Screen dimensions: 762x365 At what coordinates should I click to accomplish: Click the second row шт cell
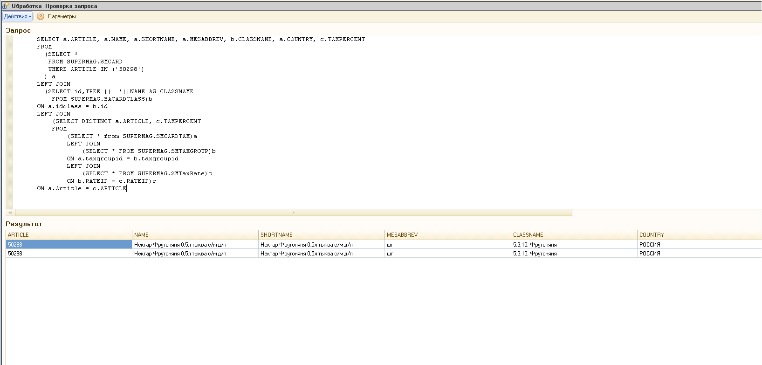click(x=448, y=254)
